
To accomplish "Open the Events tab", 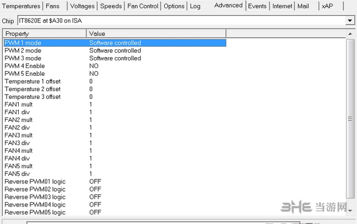I will (257, 6).
